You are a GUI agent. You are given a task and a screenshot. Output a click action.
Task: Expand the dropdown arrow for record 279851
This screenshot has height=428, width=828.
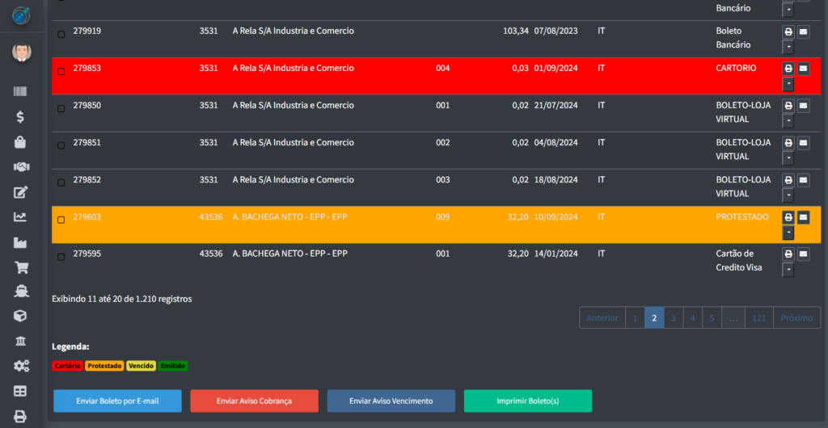pyautogui.click(x=788, y=158)
